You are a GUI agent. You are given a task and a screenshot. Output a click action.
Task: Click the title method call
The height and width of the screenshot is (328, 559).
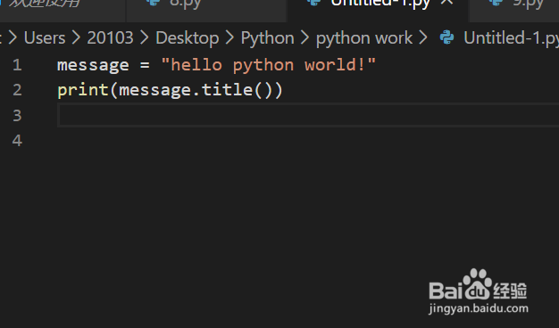coord(228,90)
